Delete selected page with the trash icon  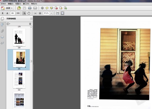[x=30, y=24]
